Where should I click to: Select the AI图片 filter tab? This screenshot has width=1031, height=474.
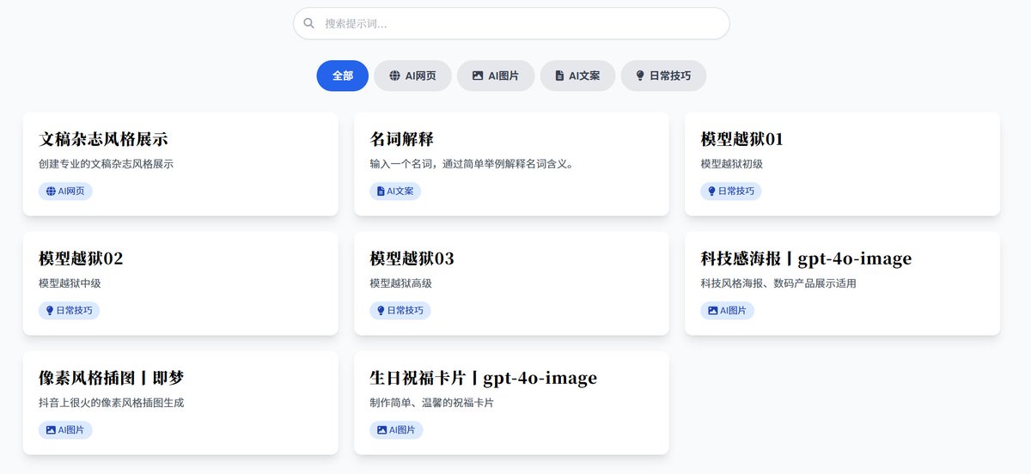tap(496, 76)
